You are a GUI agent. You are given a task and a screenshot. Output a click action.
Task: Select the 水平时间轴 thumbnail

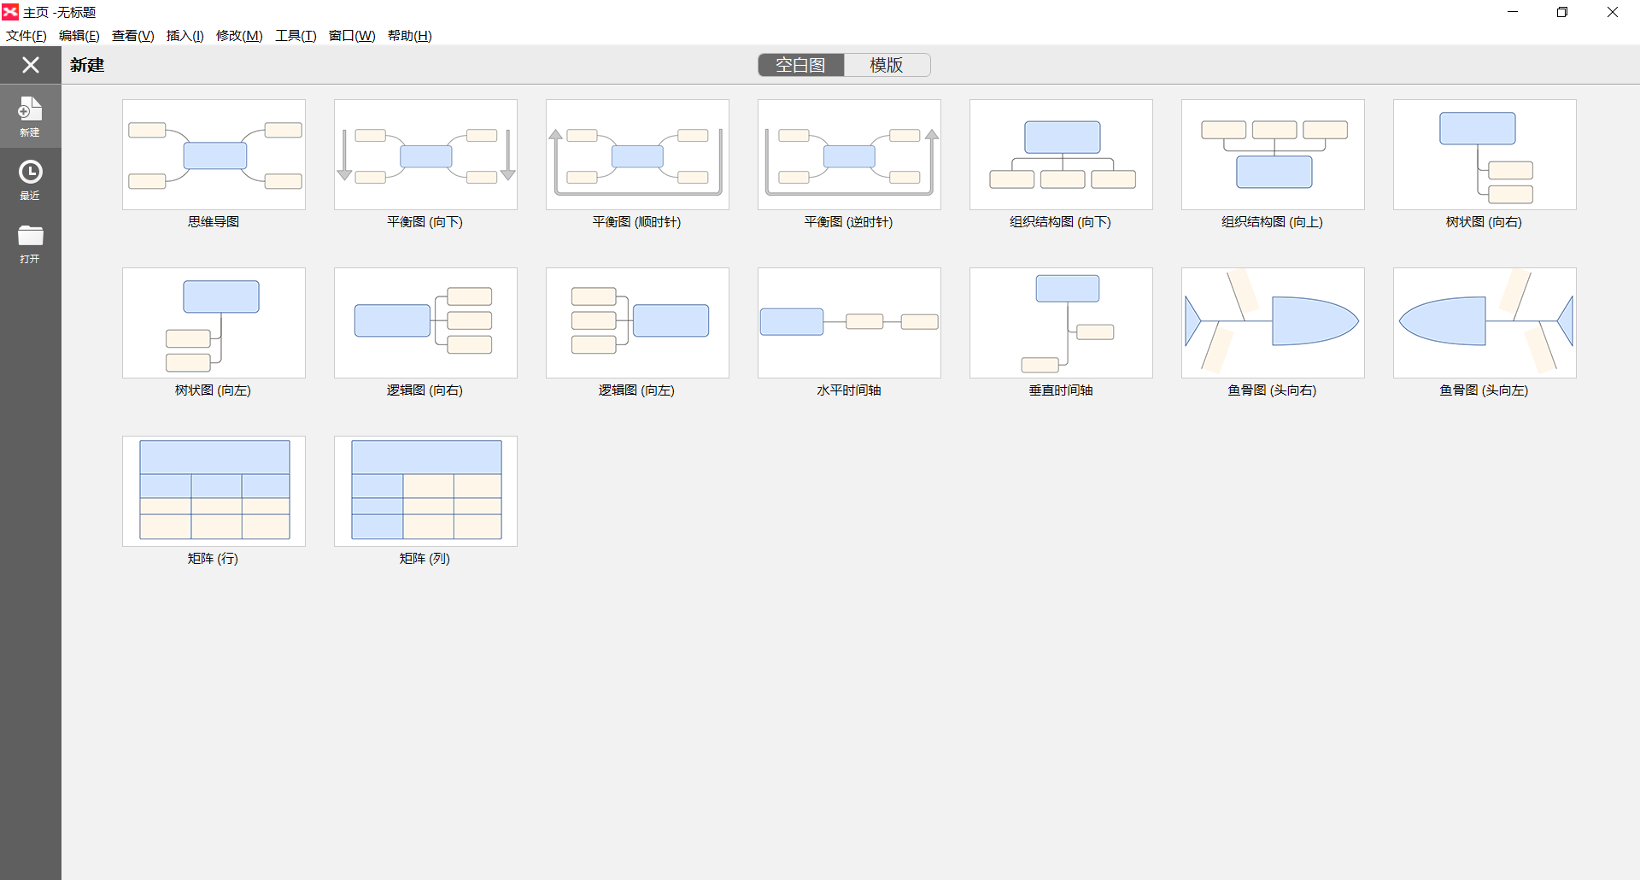click(849, 323)
